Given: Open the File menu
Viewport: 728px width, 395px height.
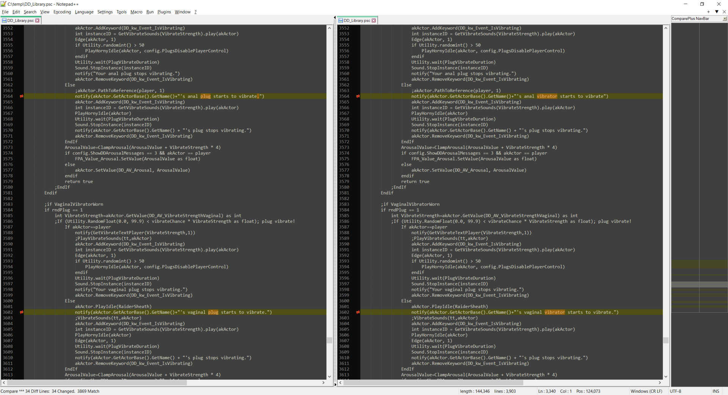Looking at the screenshot, I should click(5, 12).
